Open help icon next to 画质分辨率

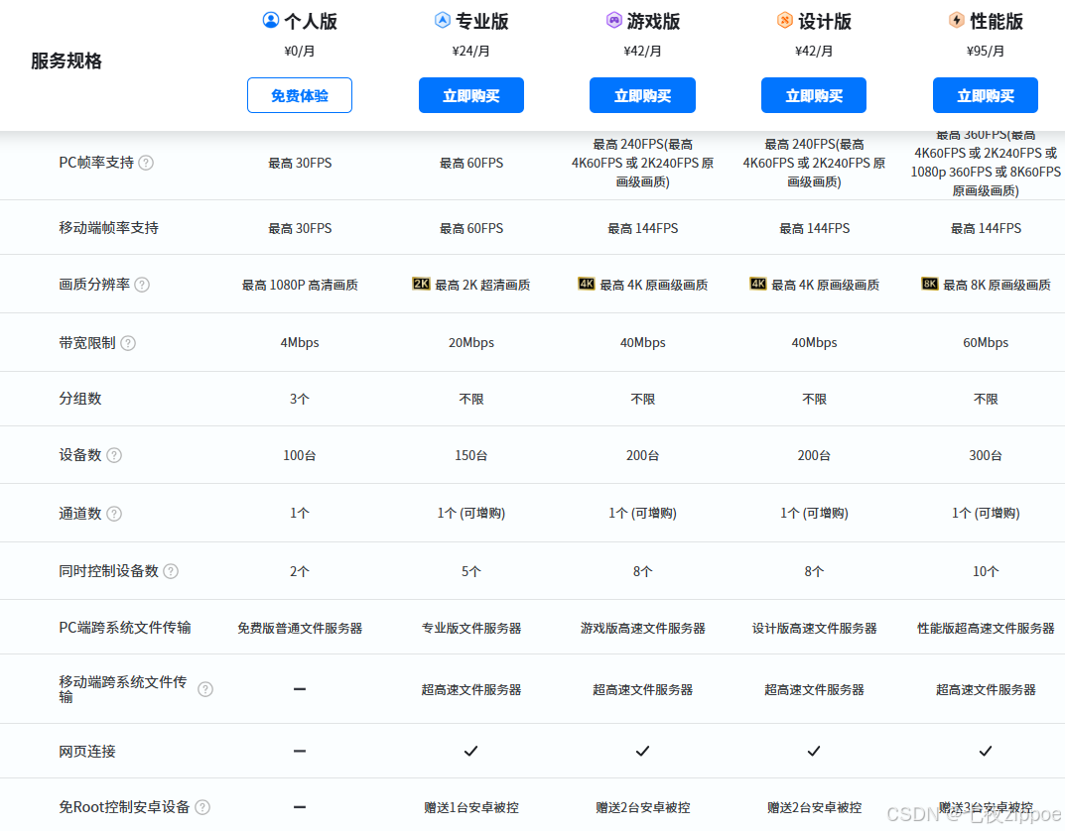click(142, 285)
